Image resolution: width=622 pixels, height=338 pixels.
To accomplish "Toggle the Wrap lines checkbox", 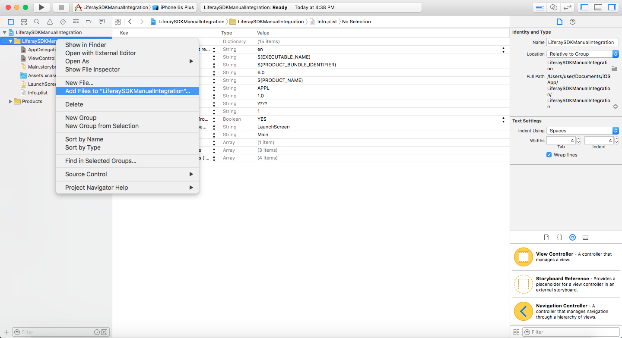I will tap(549, 155).
